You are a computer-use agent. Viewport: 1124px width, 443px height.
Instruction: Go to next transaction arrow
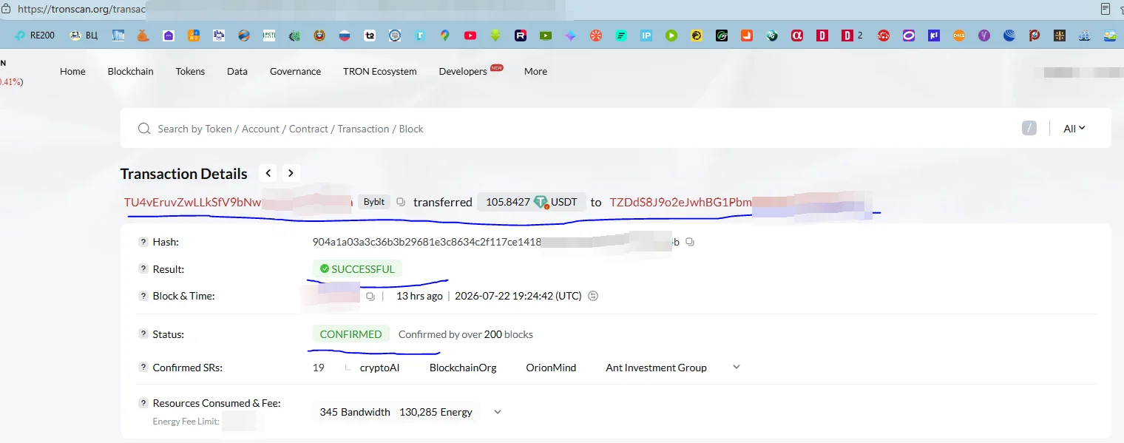tap(291, 173)
